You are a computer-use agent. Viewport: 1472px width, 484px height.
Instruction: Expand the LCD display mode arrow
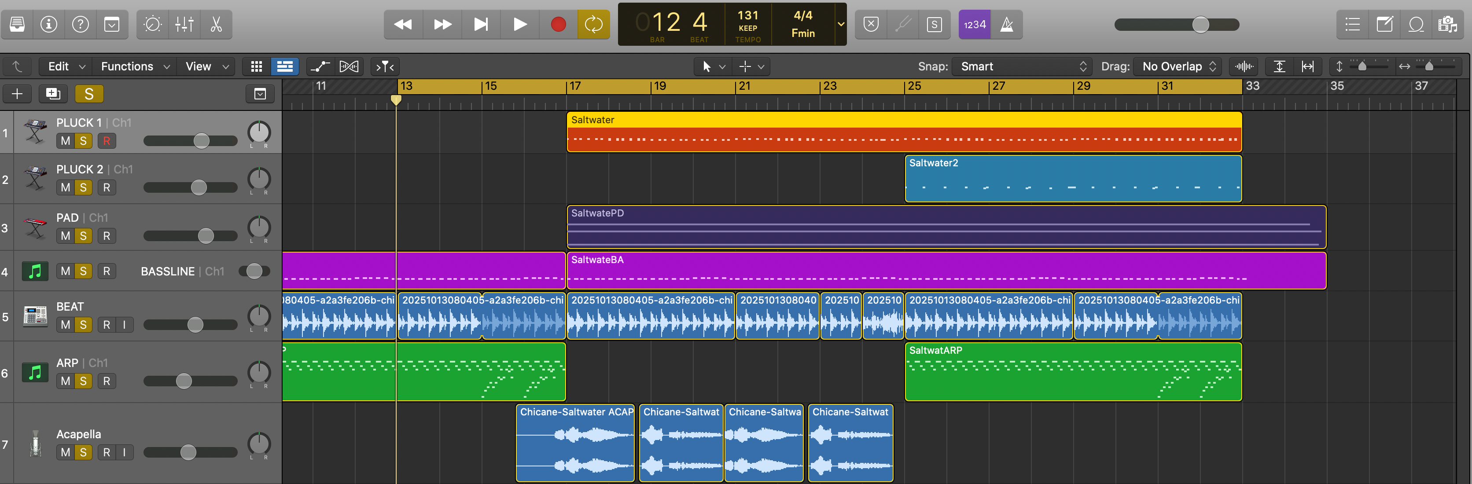(x=841, y=25)
